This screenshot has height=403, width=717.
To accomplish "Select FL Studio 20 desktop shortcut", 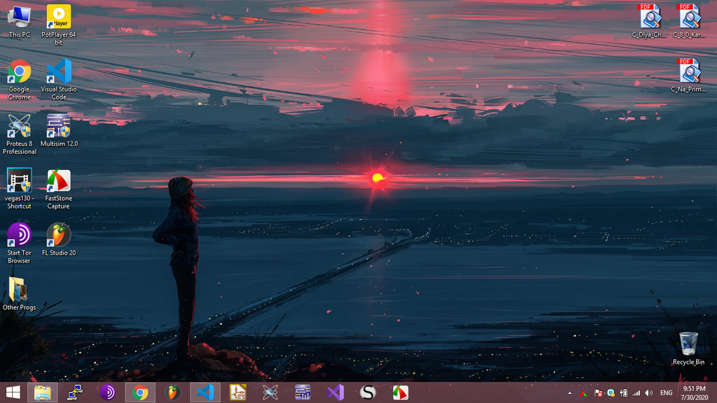I will pyautogui.click(x=59, y=239).
